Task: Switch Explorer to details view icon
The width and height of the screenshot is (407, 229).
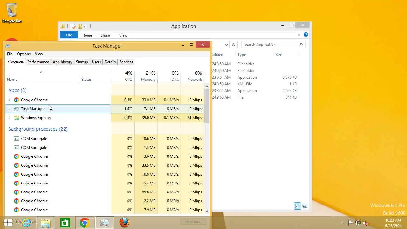Action: point(298,206)
